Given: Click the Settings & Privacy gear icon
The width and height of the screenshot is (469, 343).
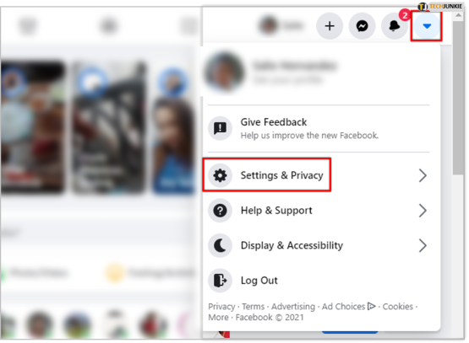Looking at the screenshot, I should click(221, 175).
